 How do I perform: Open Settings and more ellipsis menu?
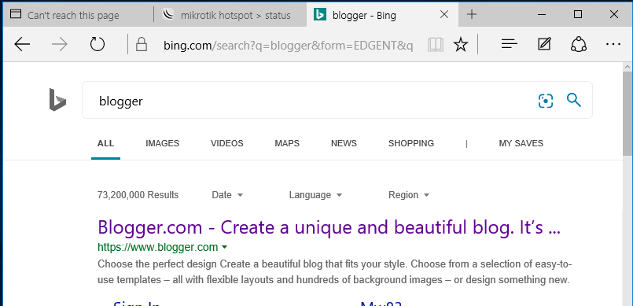pyautogui.click(x=613, y=44)
